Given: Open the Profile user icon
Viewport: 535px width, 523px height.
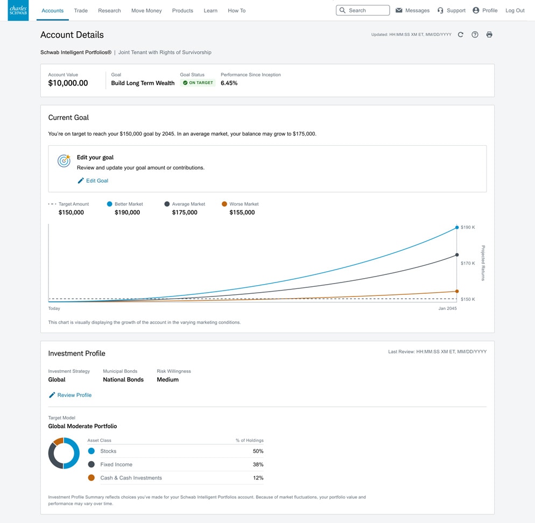Looking at the screenshot, I should [476, 10].
